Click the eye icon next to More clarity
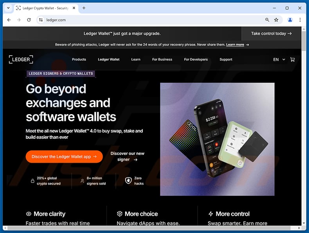The height and width of the screenshot is (233, 309). pos(29,214)
